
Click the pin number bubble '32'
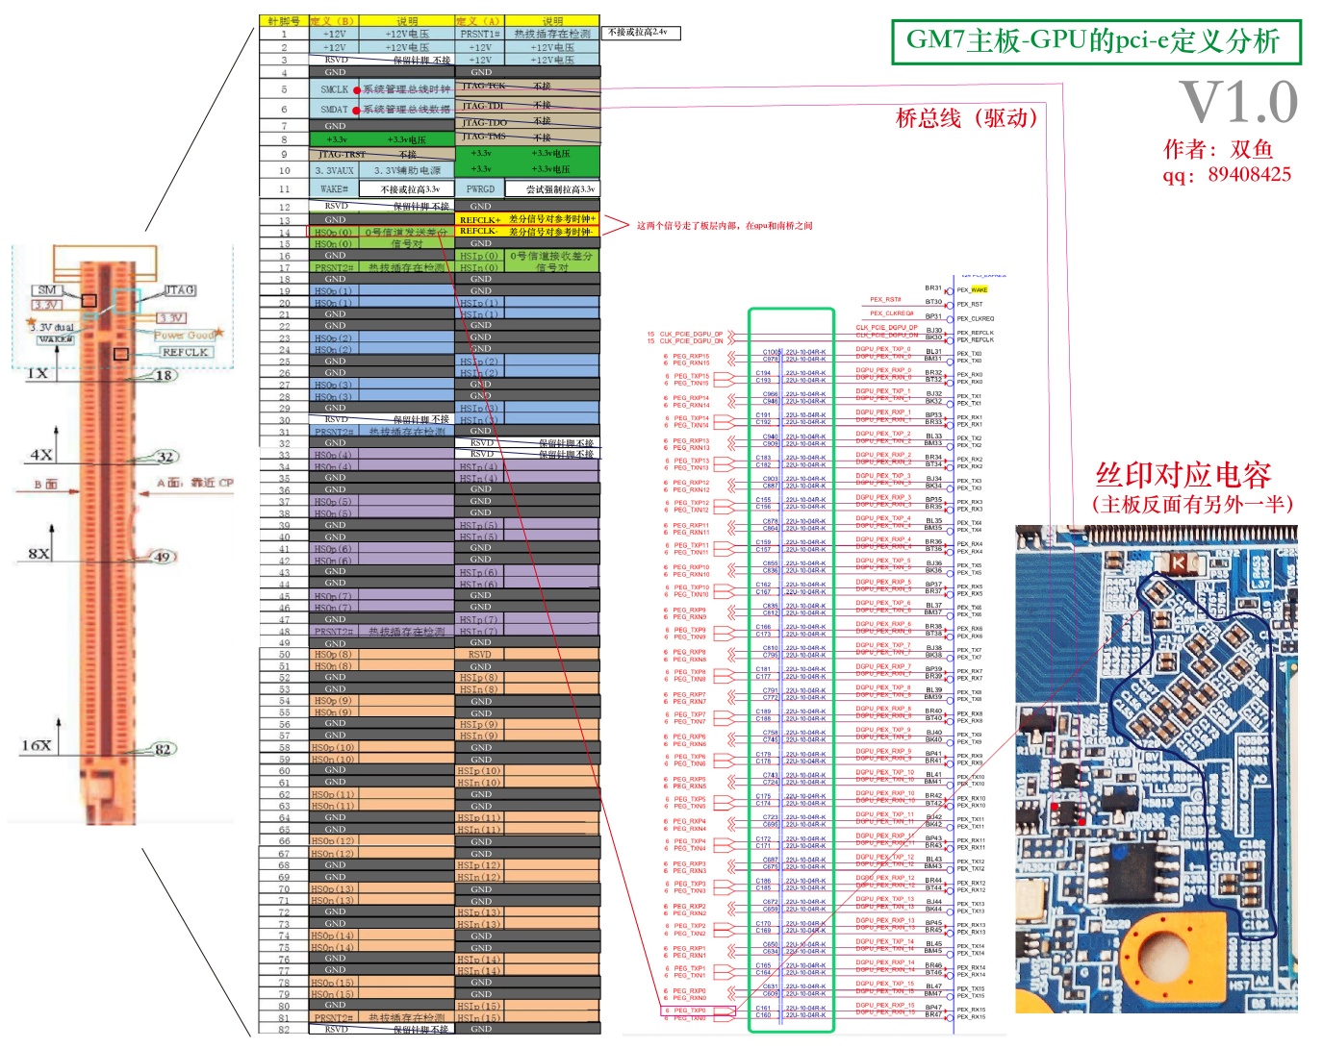[x=165, y=458]
